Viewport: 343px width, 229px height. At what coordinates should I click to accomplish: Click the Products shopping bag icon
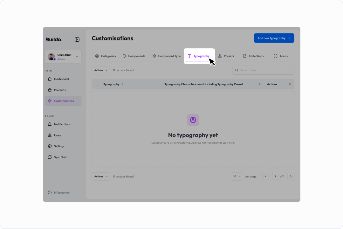click(50, 90)
